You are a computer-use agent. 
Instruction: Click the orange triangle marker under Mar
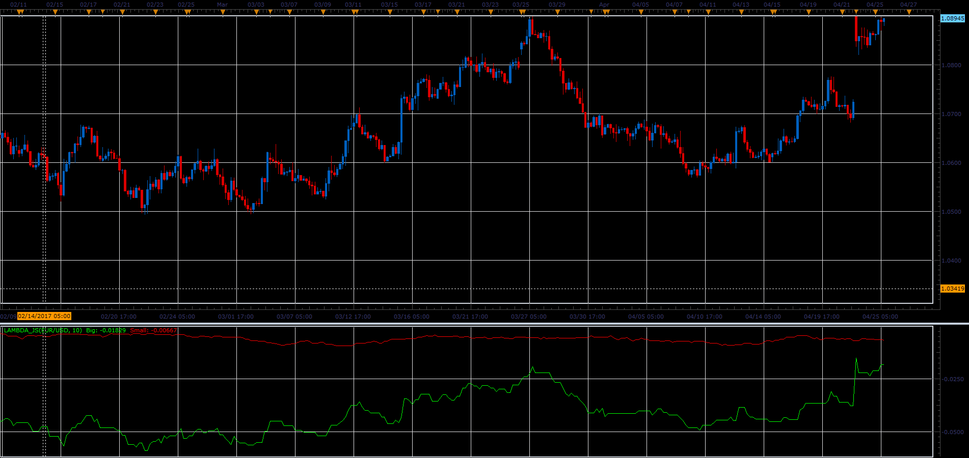[222, 12]
